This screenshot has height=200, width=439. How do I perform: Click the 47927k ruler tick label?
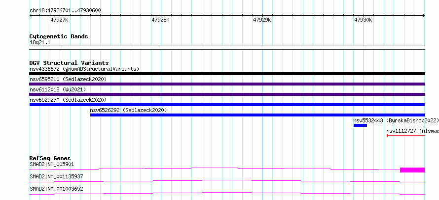59,20
